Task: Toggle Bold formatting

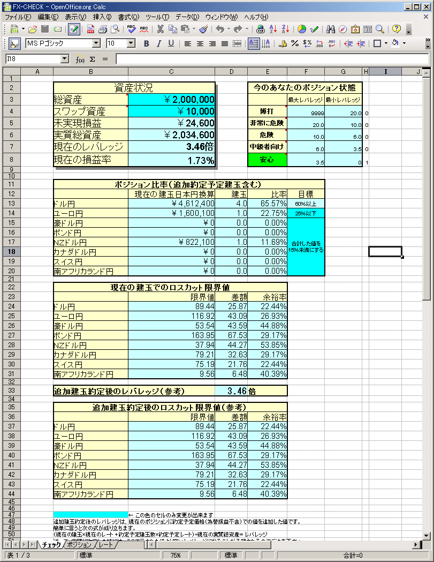Action: click(x=146, y=43)
